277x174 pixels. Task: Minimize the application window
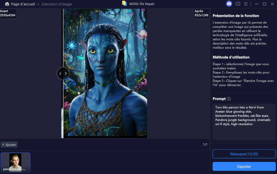click(257, 4)
